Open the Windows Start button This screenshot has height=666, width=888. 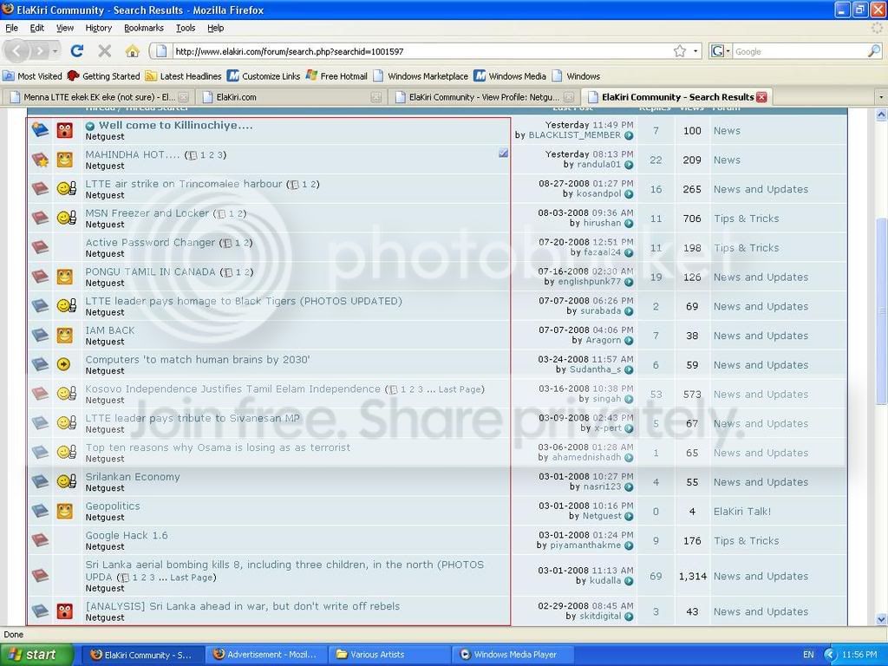(x=36, y=654)
